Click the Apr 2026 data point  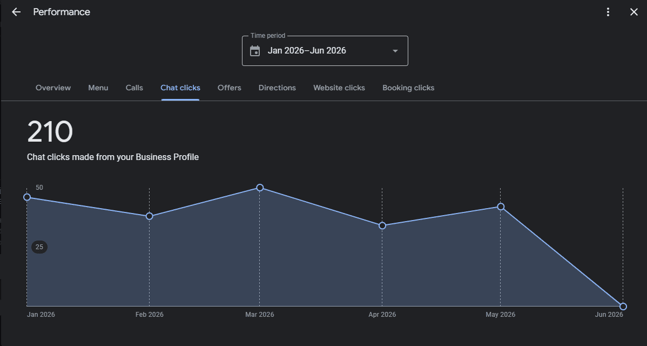(x=382, y=225)
